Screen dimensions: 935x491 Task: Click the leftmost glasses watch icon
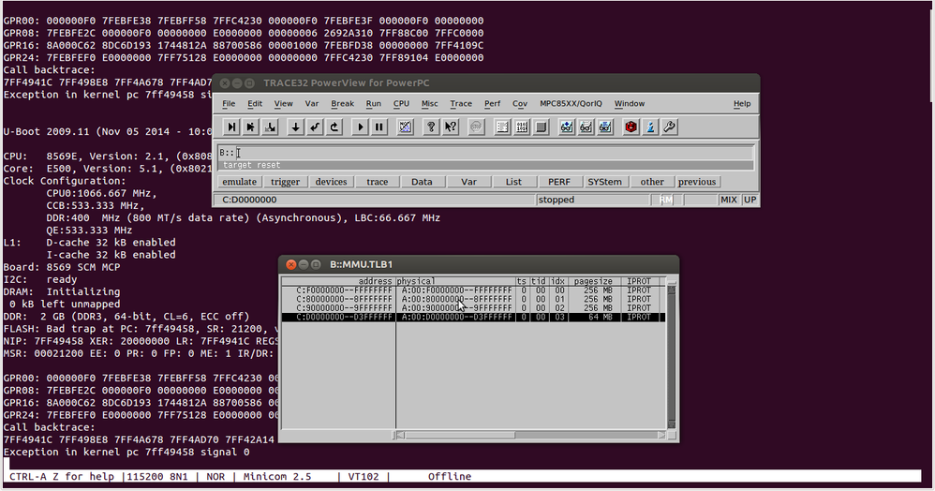[567, 126]
